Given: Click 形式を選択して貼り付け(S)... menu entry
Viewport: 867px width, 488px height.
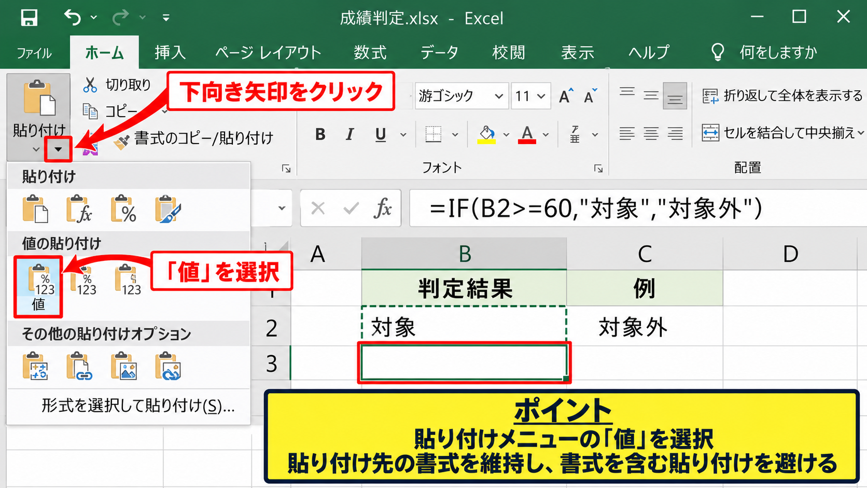Looking at the screenshot, I should pyautogui.click(x=138, y=406).
